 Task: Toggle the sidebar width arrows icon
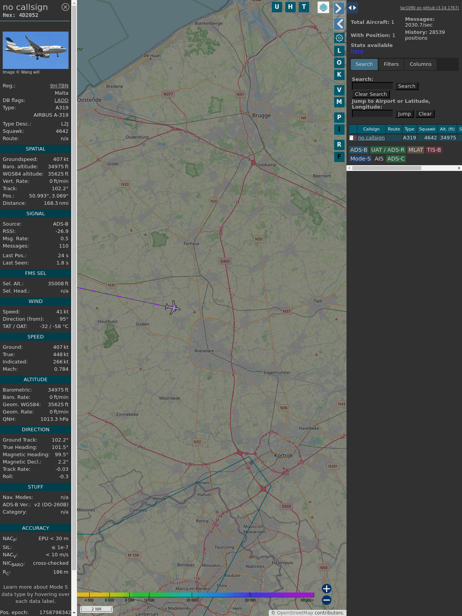[352, 8]
